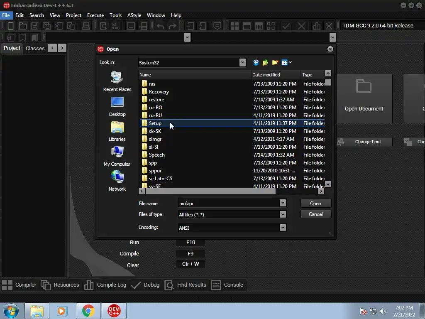425x319 pixels.
Task: Sort by the Date modified column header
Action: pos(276,75)
